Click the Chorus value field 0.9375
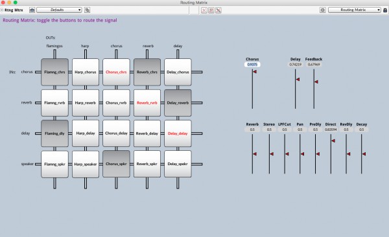 click(x=252, y=65)
